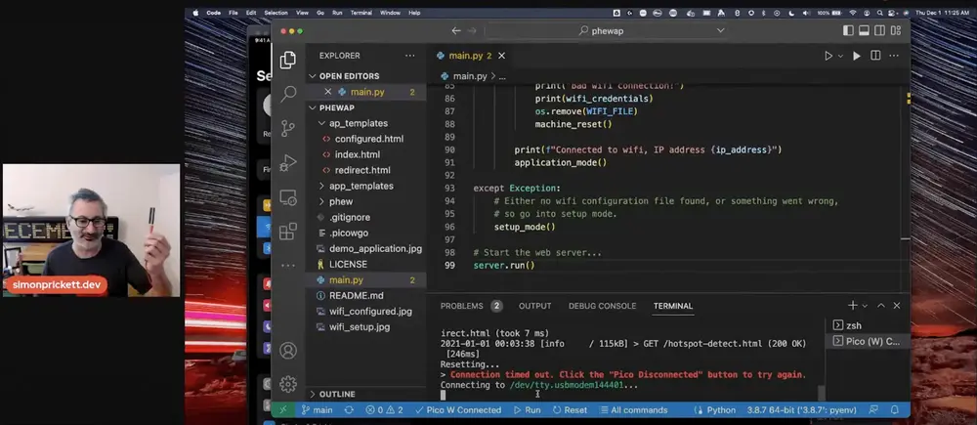
Task: Open errors and warnings status indicator
Action: pos(384,410)
